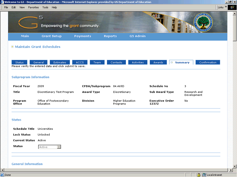
Task: Click the arrow icon on the Summary tab
Action: tap(172, 62)
